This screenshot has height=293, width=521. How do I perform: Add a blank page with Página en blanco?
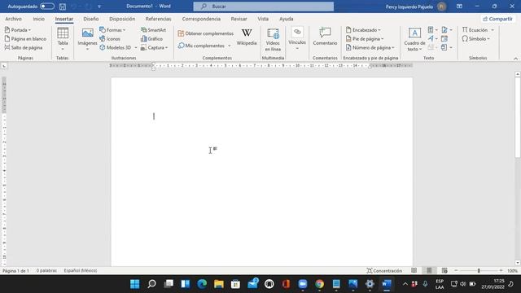[25, 39]
